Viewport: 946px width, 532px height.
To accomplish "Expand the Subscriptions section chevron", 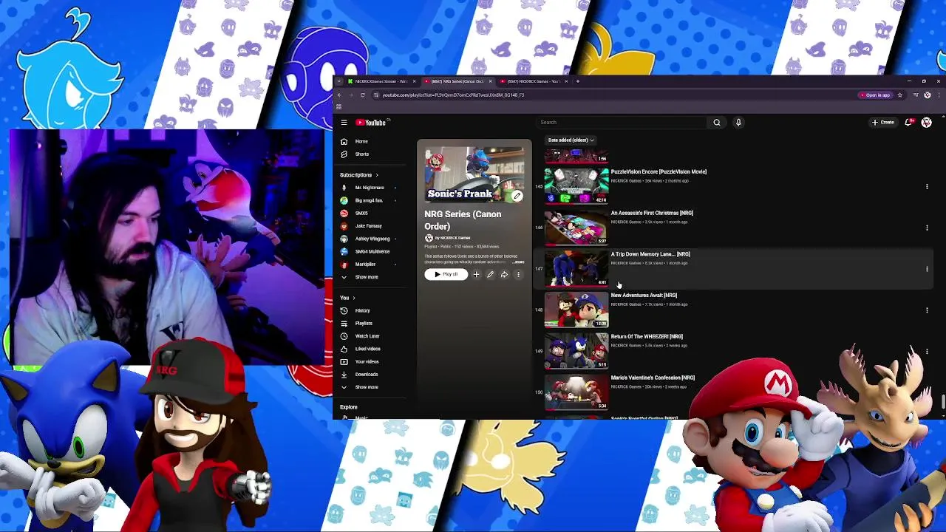I will (376, 175).
